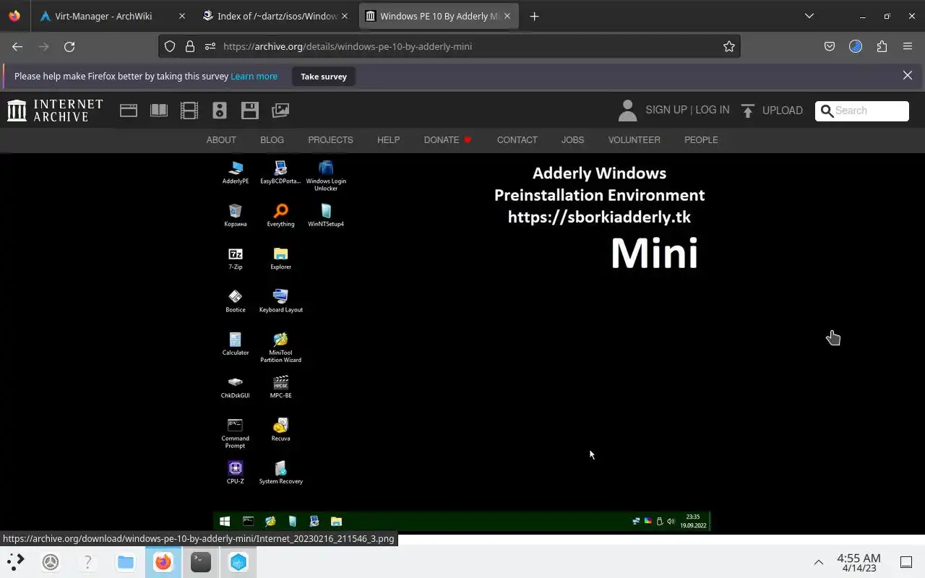Screen dimensions: 925x578
Task: Click Windows Login Unlocker icon in image
Action: pyautogui.click(x=326, y=176)
